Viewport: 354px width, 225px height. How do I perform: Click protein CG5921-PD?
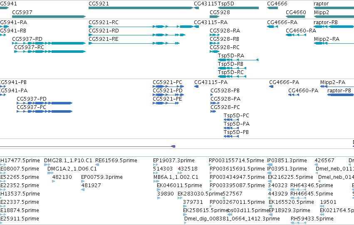pyautogui.click(x=168, y=95)
